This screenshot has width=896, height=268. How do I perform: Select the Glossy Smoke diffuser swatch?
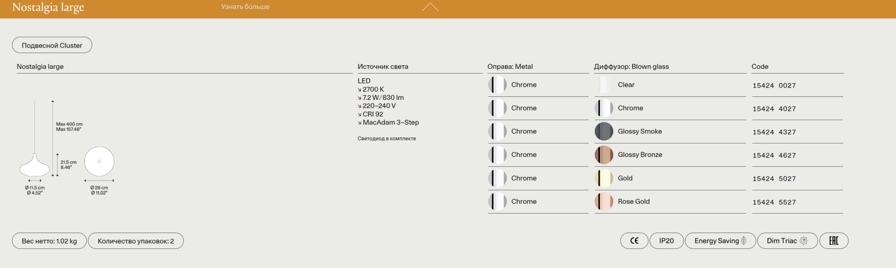pyautogui.click(x=604, y=132)
